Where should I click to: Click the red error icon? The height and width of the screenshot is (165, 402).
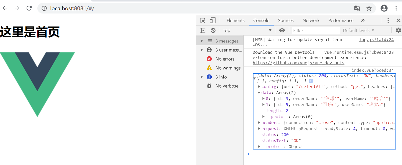pyautogui.click(x=209, y=59)
